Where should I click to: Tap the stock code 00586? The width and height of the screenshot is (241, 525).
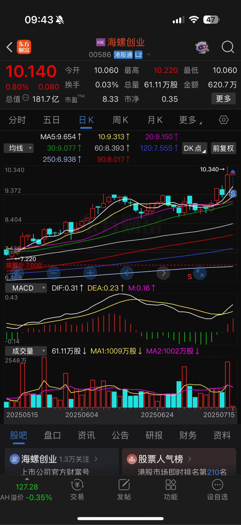pyautogui.click(x=100, y=55)
